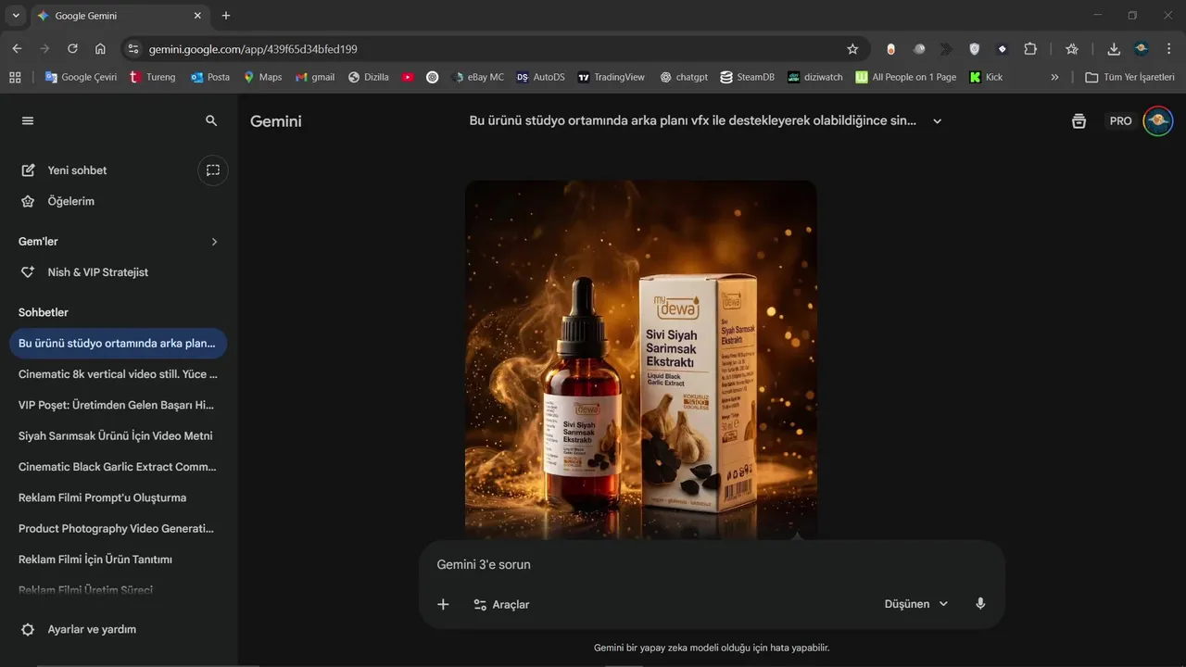
Task: Open chat VIP Poşet: Üretimden Gelen Başarı
Action: click(118, 405)
